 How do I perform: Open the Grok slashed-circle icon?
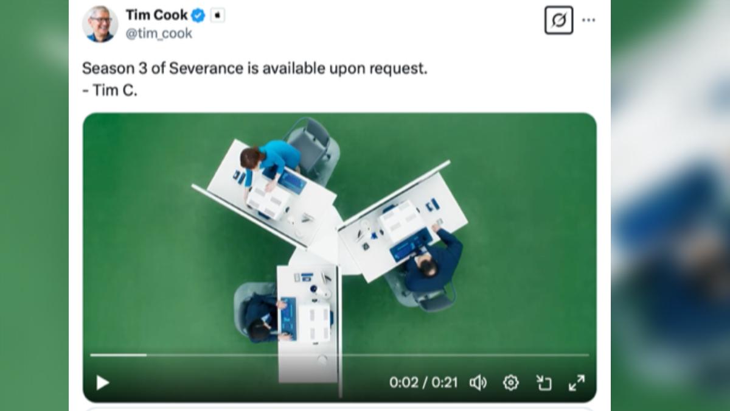[x=558, y=20]
